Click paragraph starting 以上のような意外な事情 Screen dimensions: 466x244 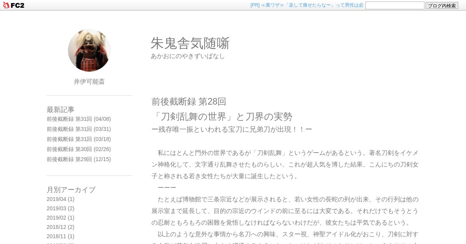(285, 237)
